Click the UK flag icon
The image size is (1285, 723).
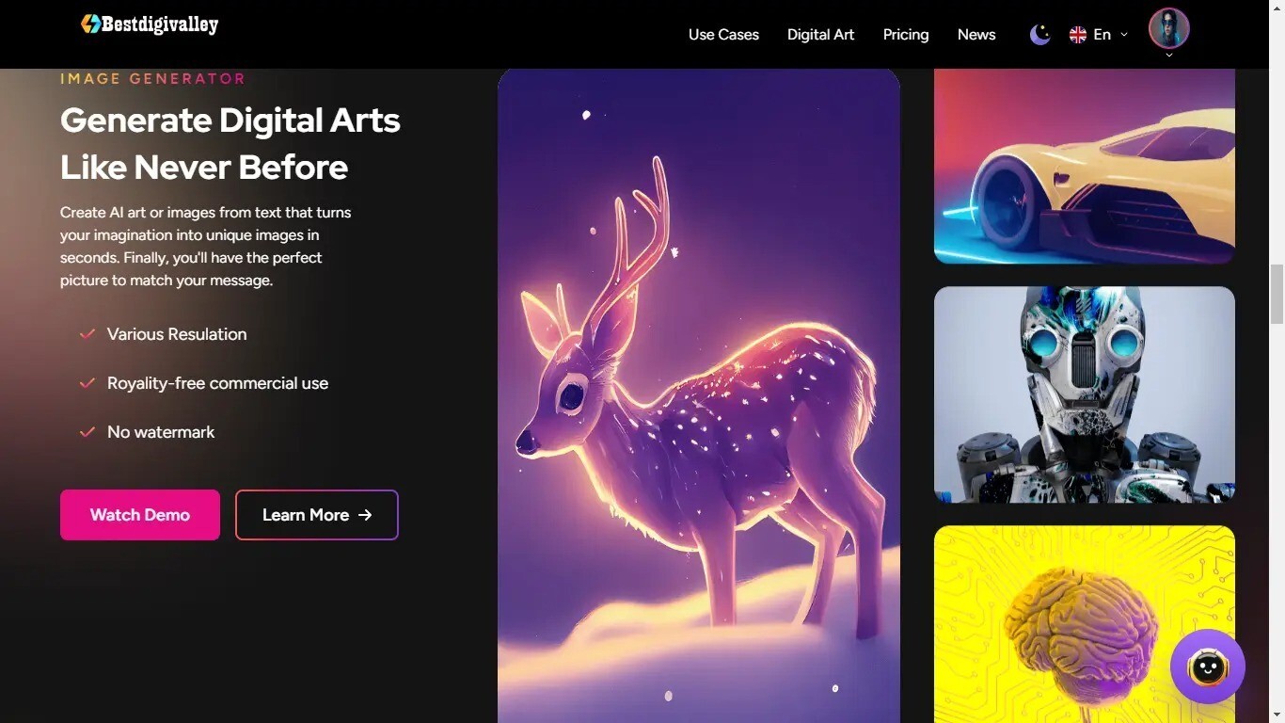pyautogui.click(x=1078, y=35)
